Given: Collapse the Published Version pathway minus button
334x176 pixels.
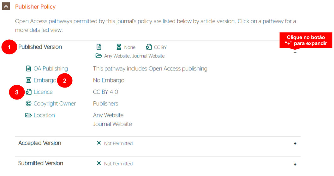Looking at the screenshot, I should [x=295, y=53].
